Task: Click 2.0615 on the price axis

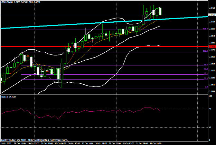Action: point(212,64)
